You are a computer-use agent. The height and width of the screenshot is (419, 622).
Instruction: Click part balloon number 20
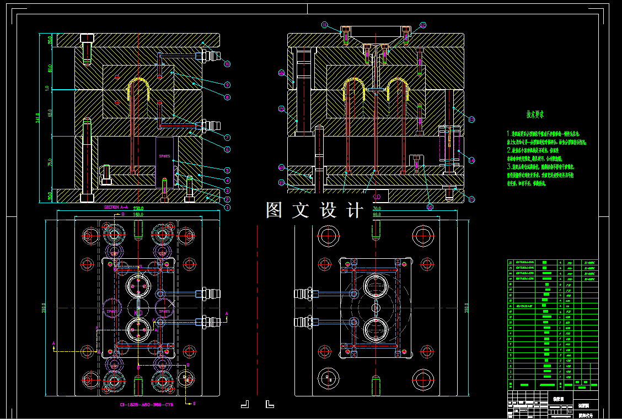(281, 167)
